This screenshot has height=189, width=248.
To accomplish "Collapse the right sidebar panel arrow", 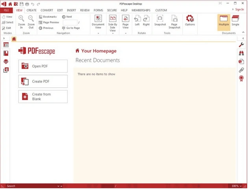I will [243, 39].
